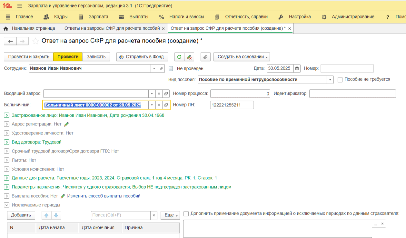
Task: Open attachments via the paperclip icon
Action: tap(205, 57)
